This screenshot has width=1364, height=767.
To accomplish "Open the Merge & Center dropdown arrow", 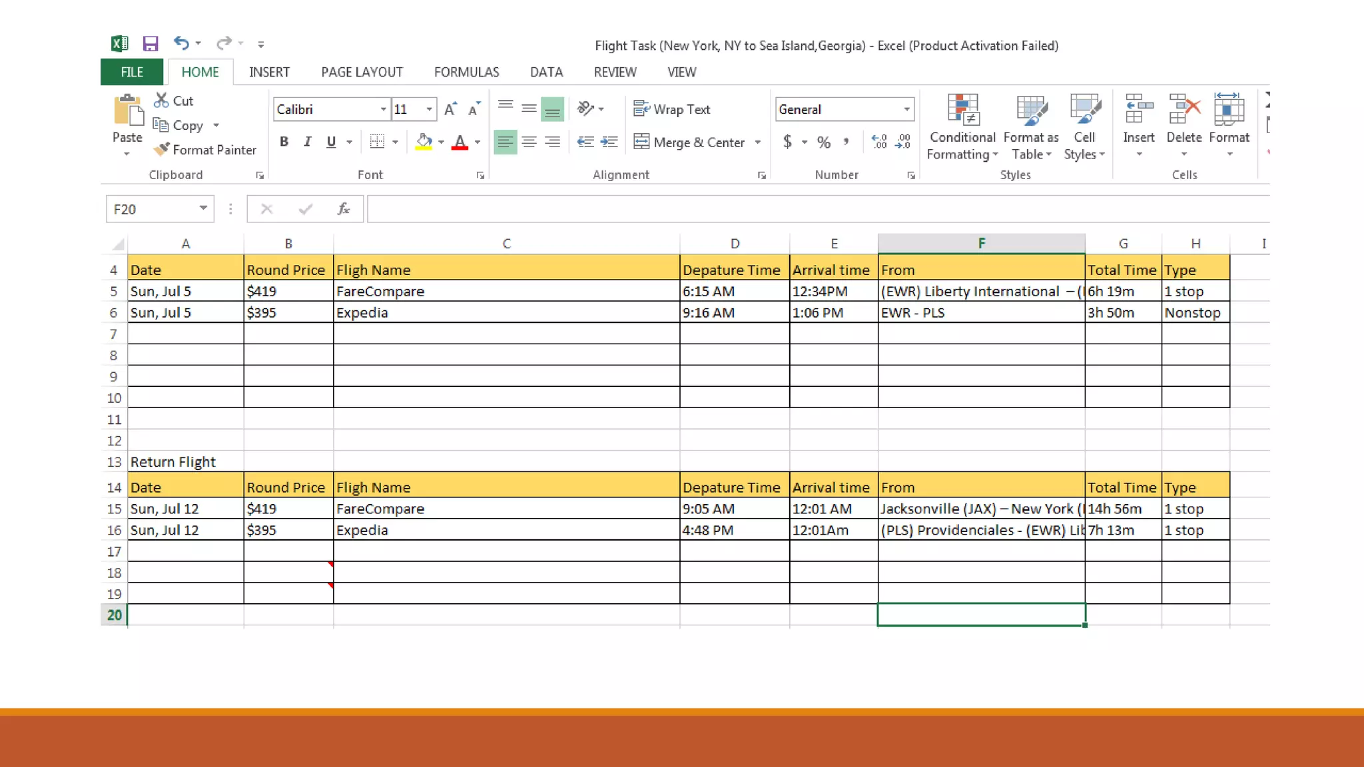I will [758, 142].
